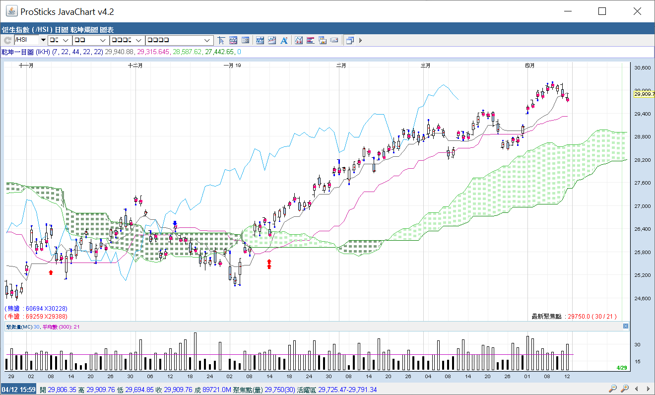Move chart back with left arrow

tap(636, 389)
